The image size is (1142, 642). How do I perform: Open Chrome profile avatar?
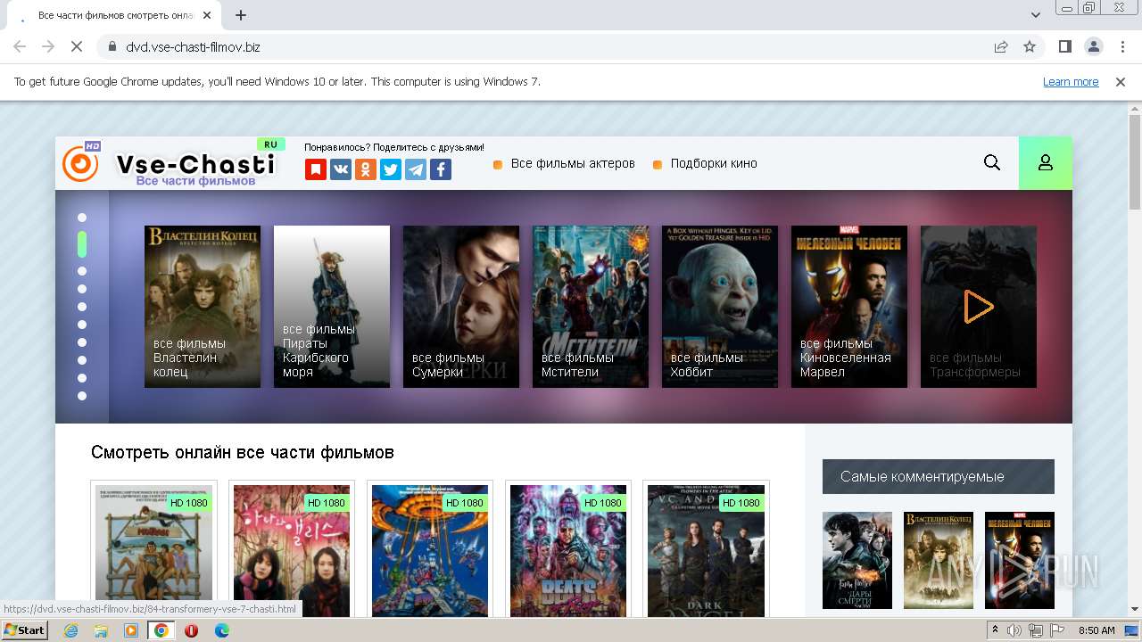click(1094, 46)
